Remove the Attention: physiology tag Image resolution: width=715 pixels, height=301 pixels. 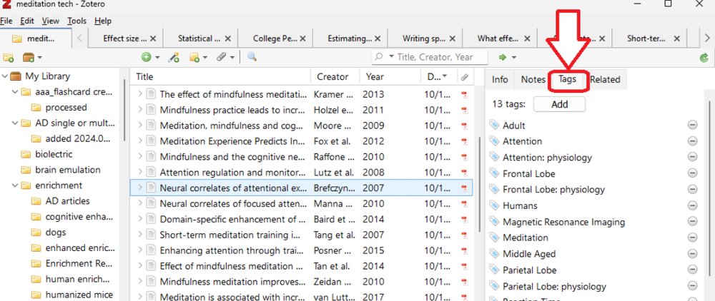692,157
